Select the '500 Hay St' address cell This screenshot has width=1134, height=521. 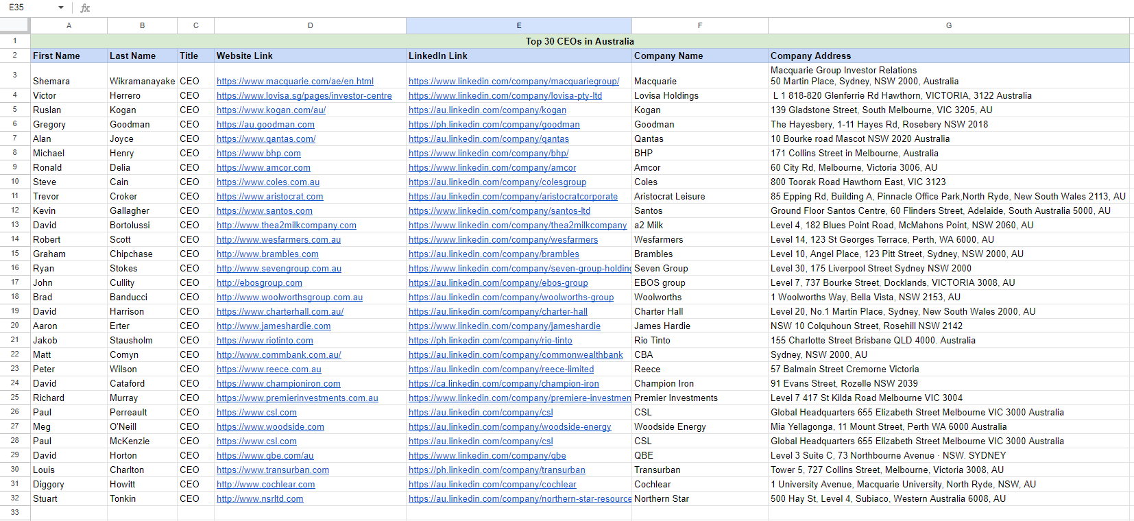(949, 499)
